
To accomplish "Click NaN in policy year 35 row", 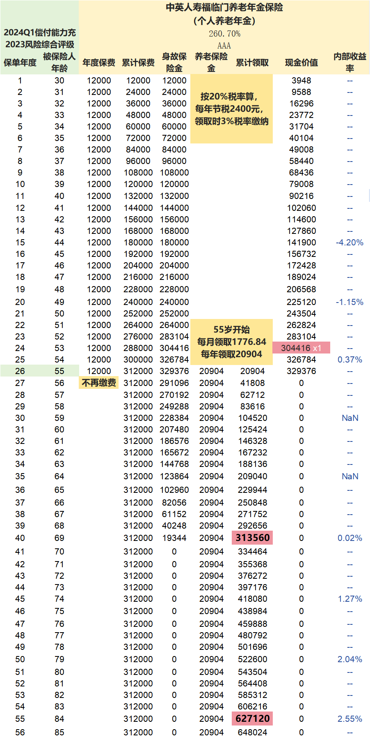I will tap(350, 476).
